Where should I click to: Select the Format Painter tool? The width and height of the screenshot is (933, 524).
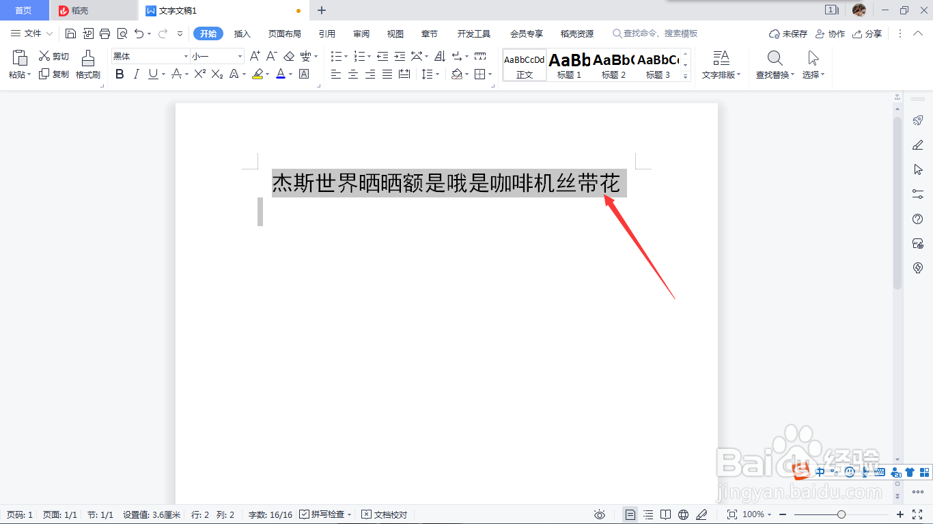point(88,65)
